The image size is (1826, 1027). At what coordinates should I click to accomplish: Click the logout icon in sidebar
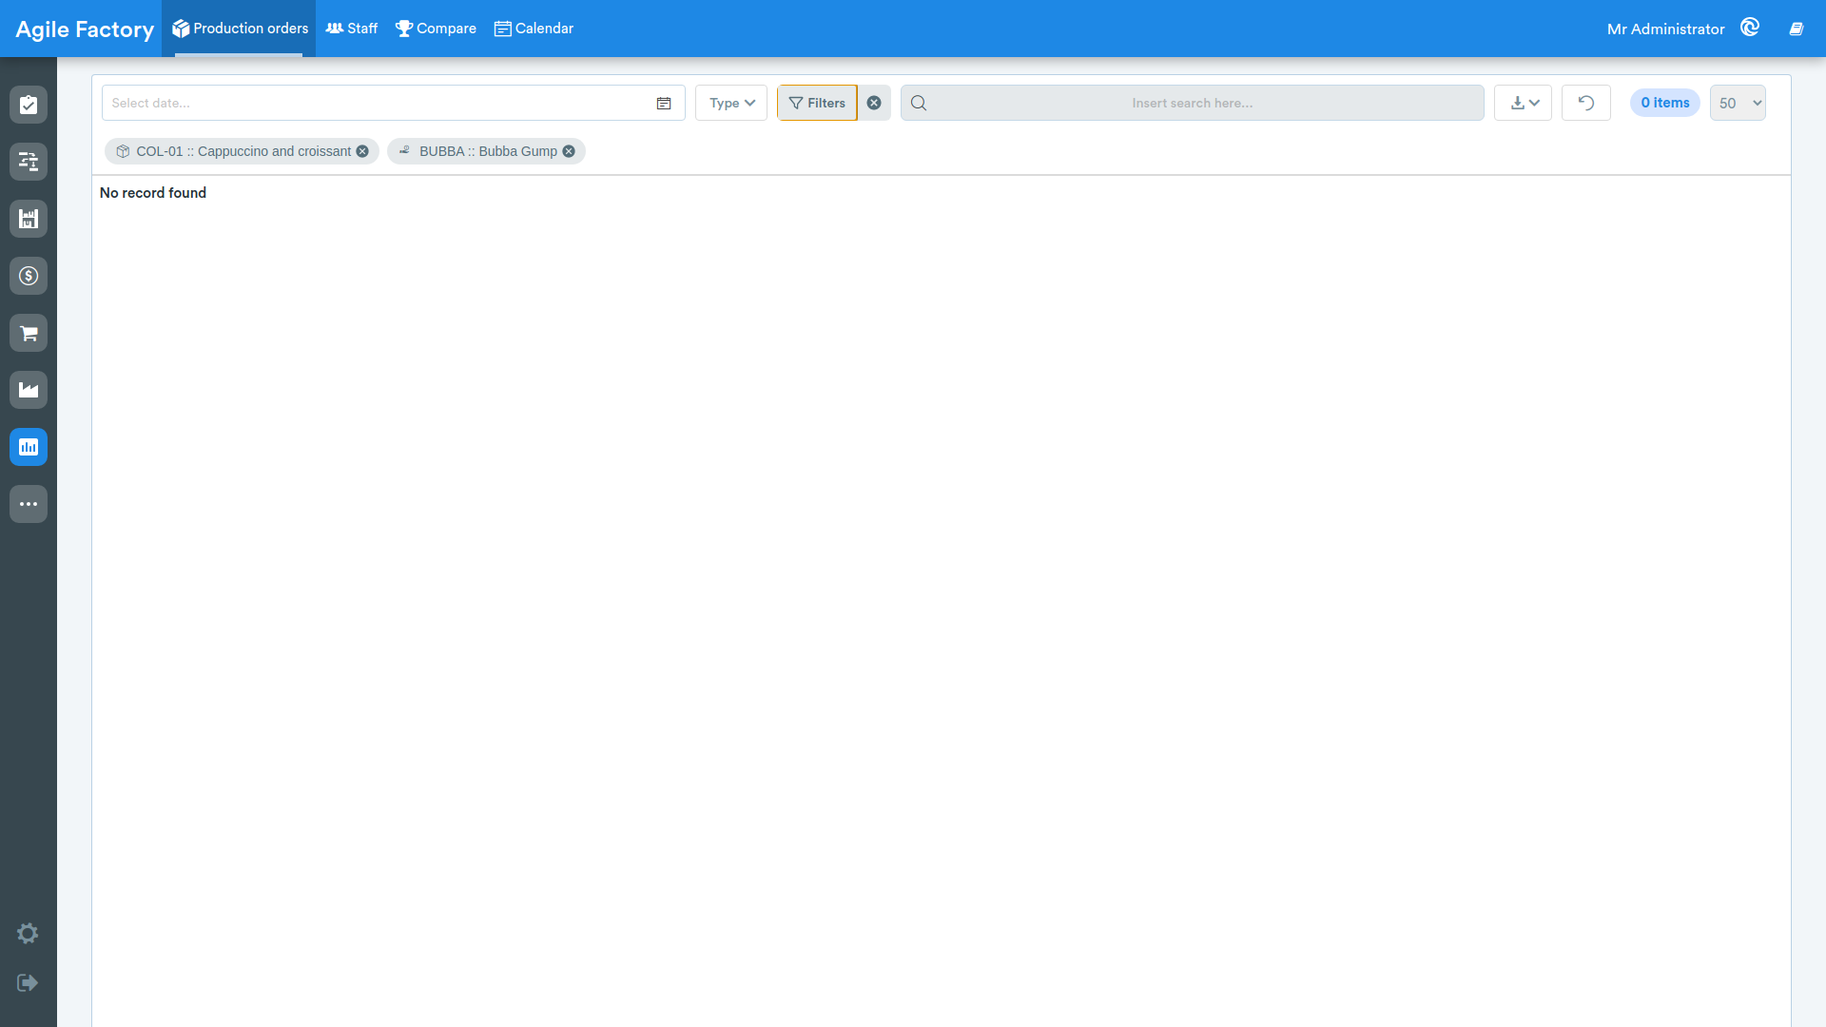[x=28, y=982]
